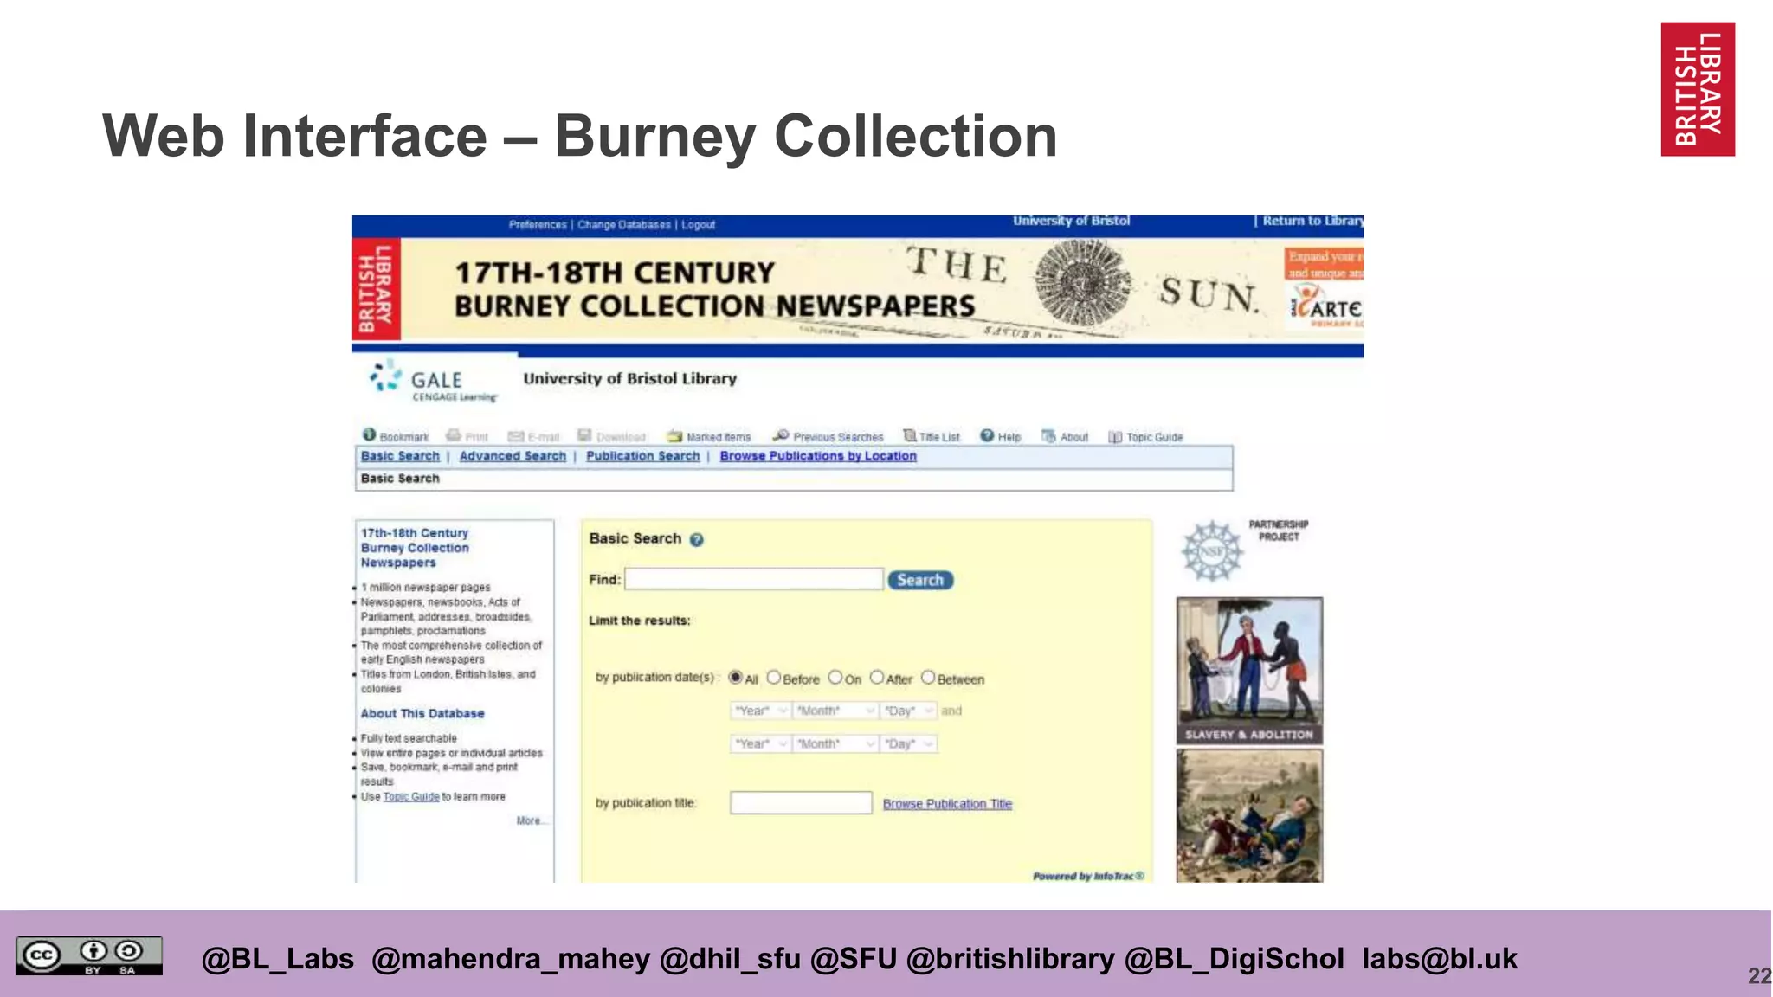
Task: Open Previous Searches icon
Action: pyautogui.click(x=781, y=435)
